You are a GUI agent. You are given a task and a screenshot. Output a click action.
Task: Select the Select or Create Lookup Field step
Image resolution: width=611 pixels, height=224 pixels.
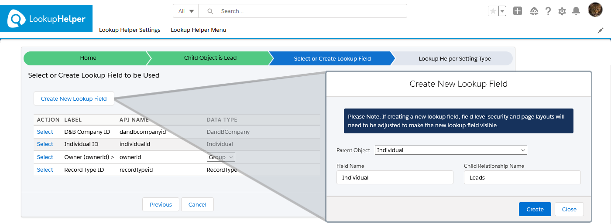(x=333, y=58)
